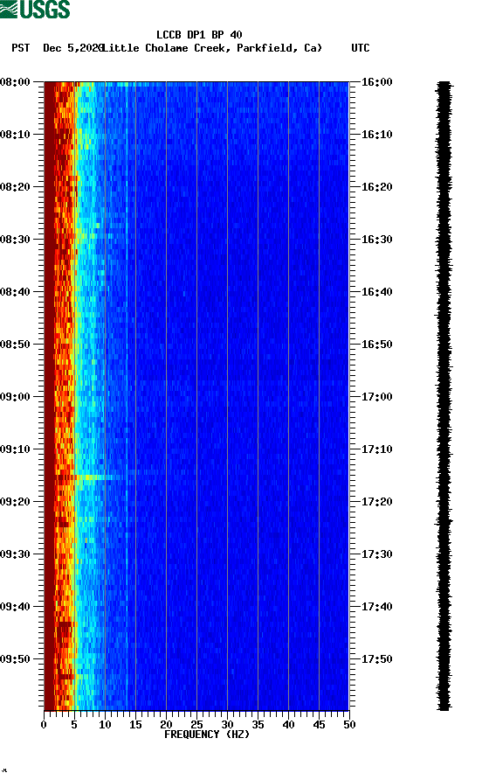Click the 17:40 UTC time label
Image resolution: width=482 pixels, height=780 pixels.
pyautogui.click(x=376, y=607)
